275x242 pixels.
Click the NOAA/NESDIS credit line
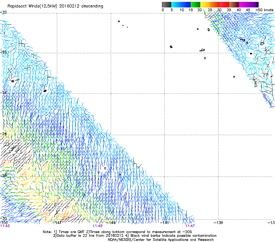161,240
